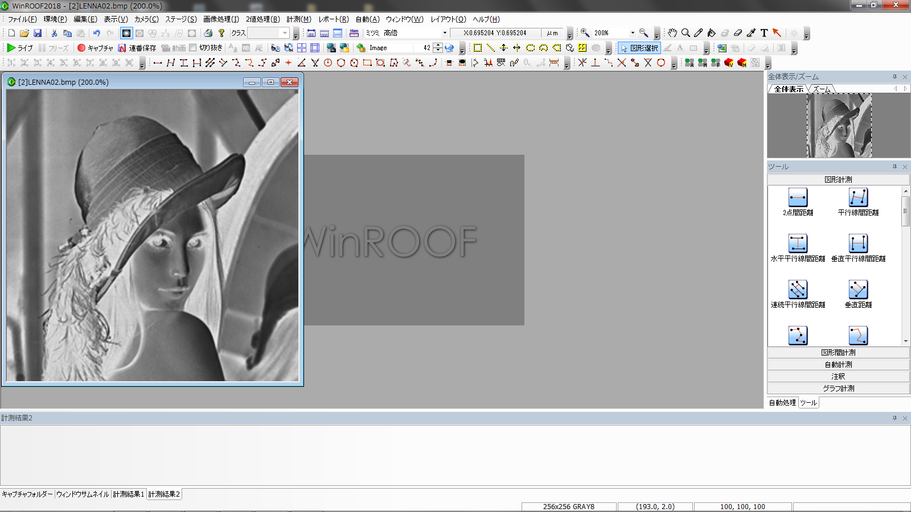This screenshot has width=911, height=512.
Task: Expand the 図形間計測 section
Action: point(838,353)
